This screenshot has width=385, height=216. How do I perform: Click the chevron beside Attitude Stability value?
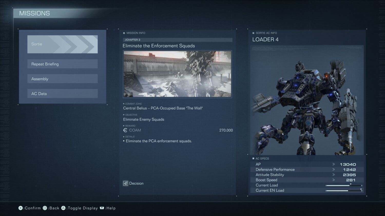coord(334,175)
